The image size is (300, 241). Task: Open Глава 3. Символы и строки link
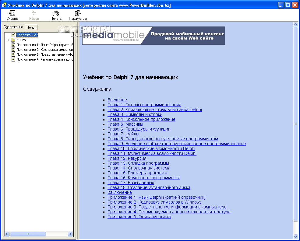tap(135, 114)
